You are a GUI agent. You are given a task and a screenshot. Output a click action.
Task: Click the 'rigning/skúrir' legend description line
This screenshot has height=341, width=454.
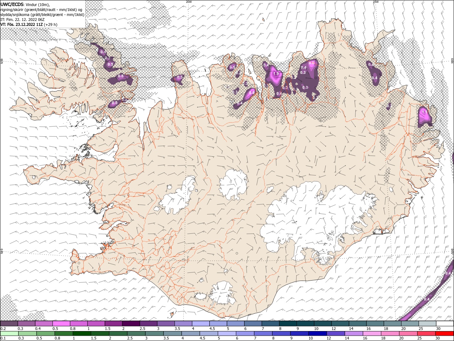point(41,10)
